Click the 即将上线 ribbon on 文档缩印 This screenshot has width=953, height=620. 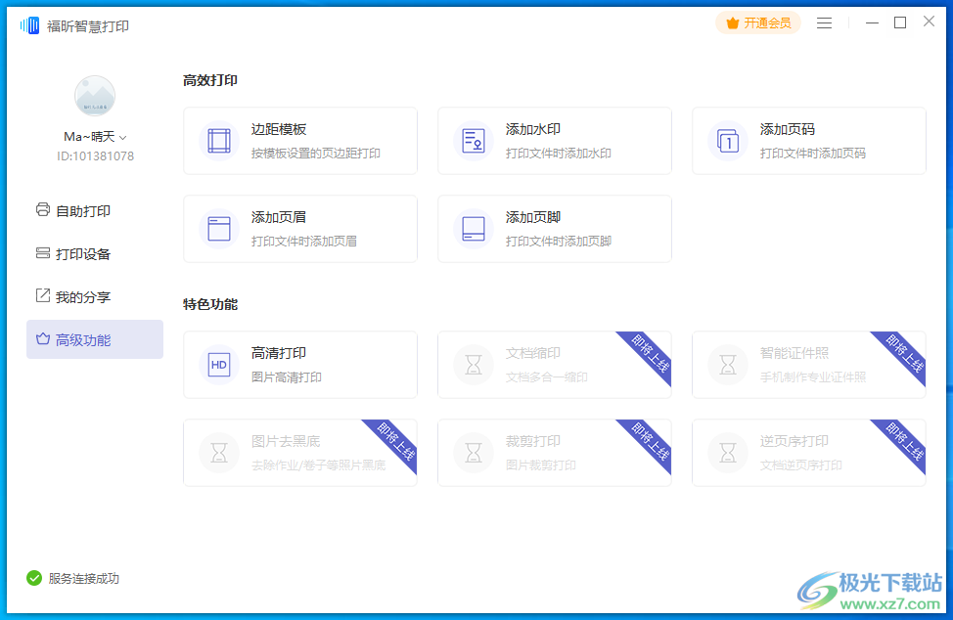tap(651, 353)
